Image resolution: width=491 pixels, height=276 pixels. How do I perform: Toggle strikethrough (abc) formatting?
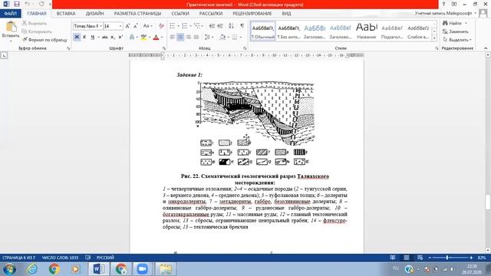[105, 38]
